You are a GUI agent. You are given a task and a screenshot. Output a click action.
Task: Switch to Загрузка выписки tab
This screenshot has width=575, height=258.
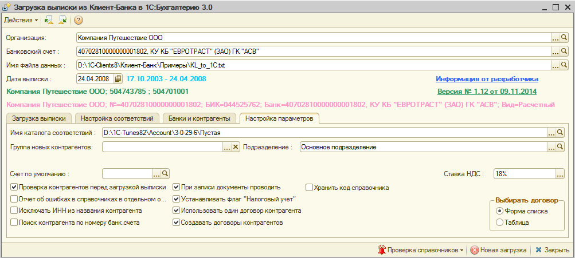pos(39,118)
